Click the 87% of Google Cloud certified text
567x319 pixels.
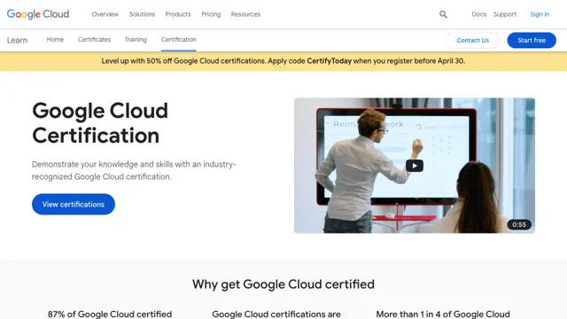[x=110, y=314]
